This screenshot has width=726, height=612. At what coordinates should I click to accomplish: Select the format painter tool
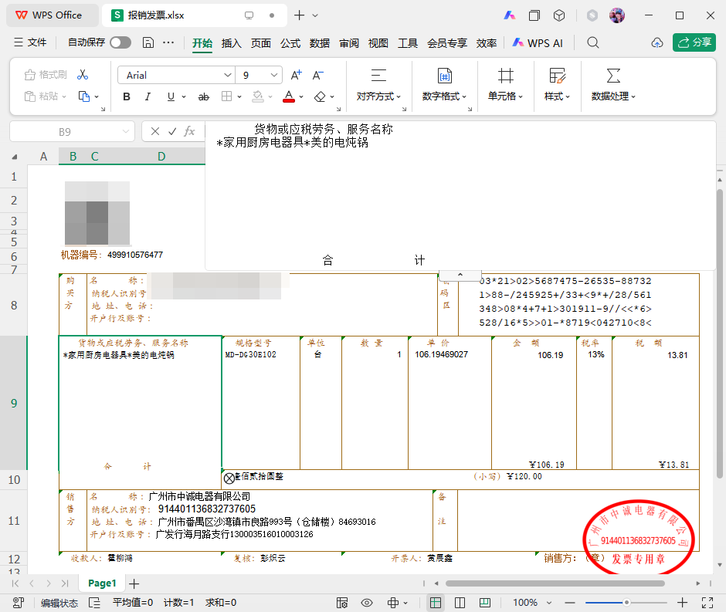click(x=46, y=75)
